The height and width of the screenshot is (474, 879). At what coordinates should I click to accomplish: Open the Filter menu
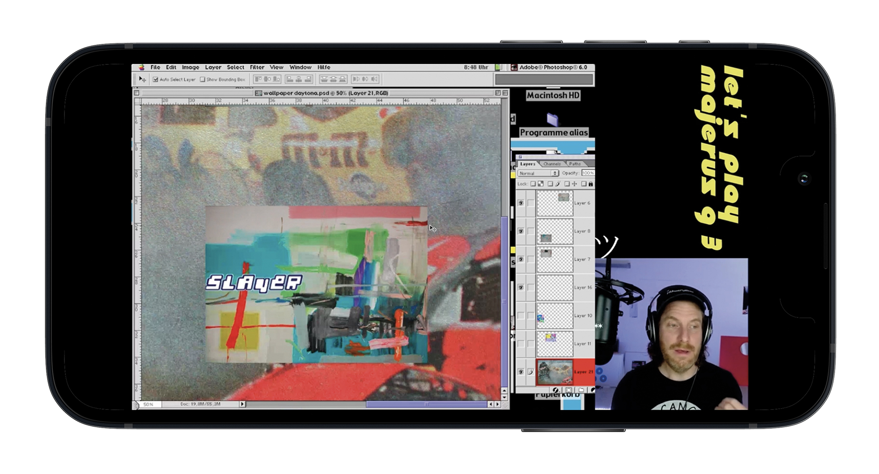coord(257,67)
